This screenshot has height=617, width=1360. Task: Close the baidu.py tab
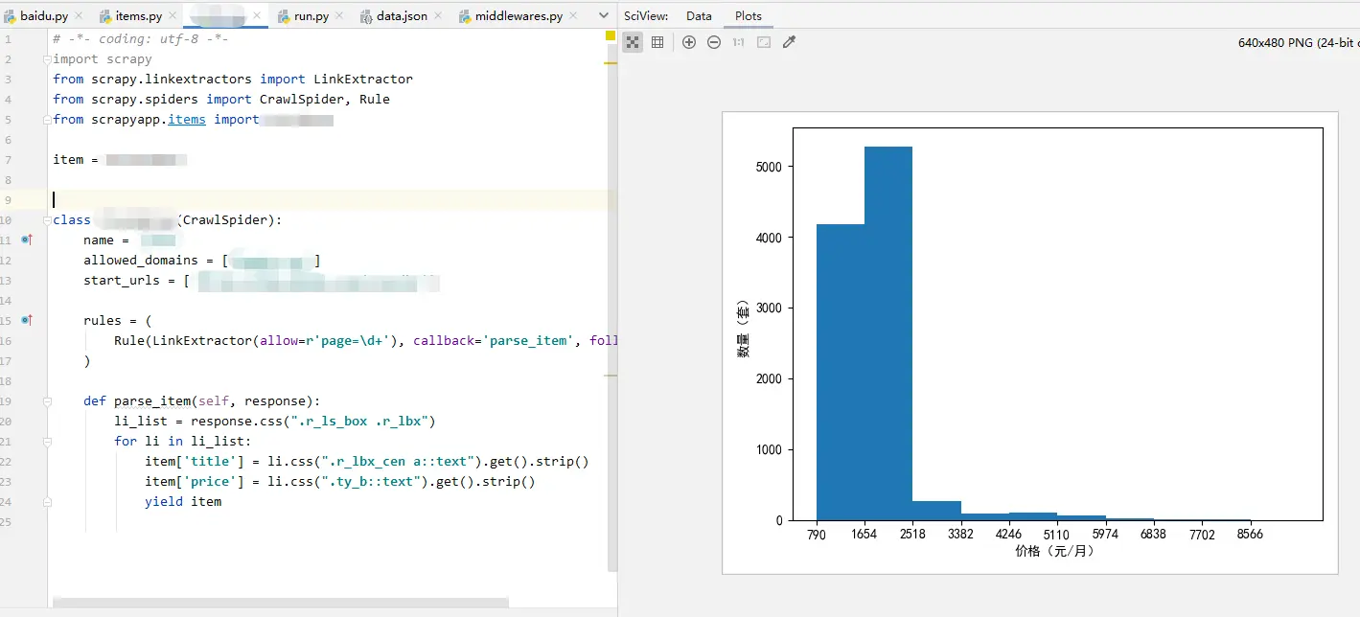tap(79, 16)
